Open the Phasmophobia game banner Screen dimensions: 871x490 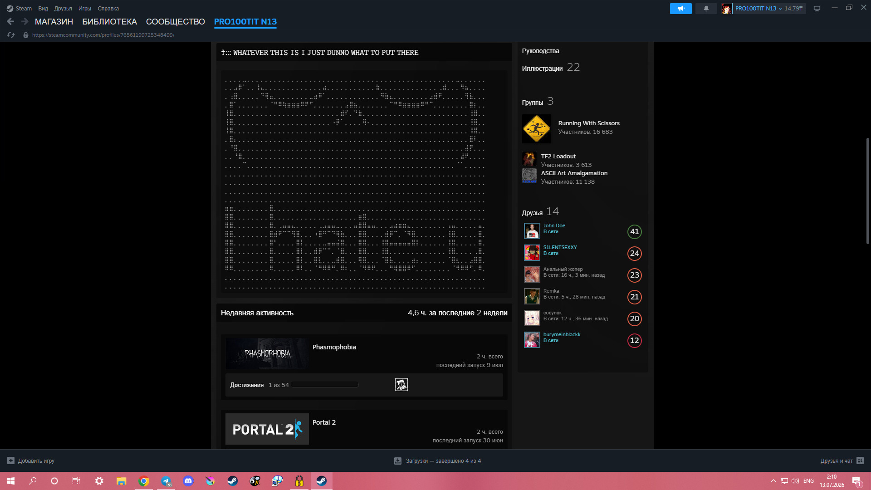pos(267,353)
